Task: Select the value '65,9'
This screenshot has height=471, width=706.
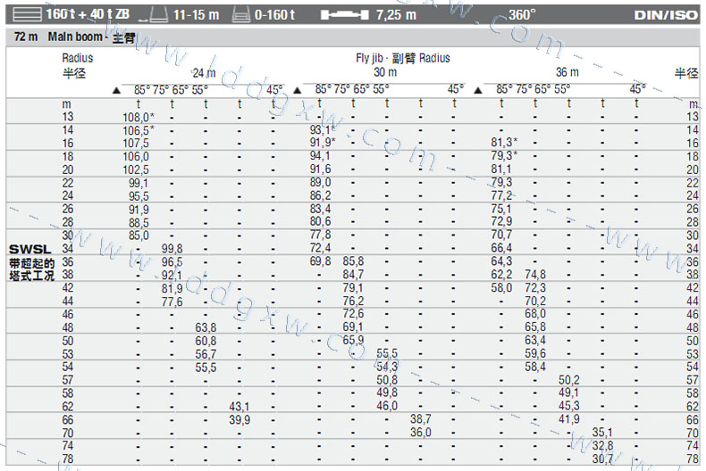Action: pyautogui.click(x=354, y=340)
